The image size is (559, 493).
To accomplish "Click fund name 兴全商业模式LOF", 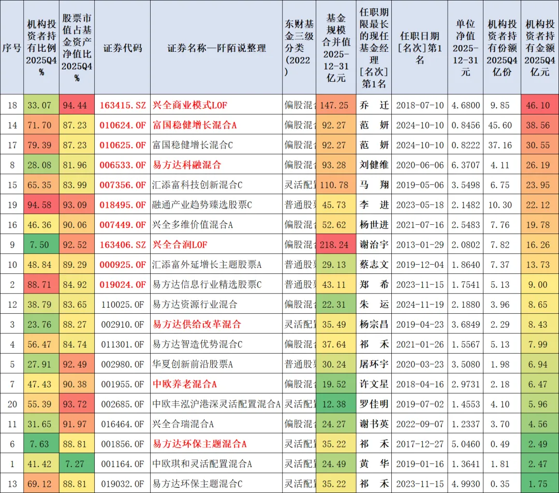I will point(189,105).
